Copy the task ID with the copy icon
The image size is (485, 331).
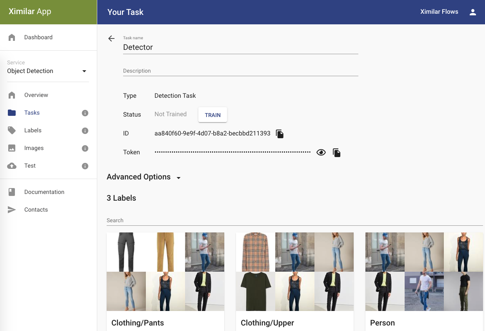(x=280, y=133)
